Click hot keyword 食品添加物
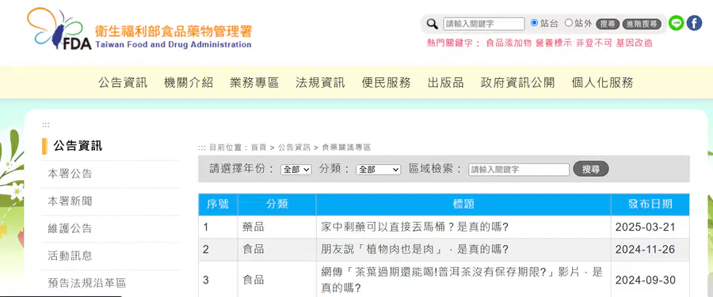The height and width of the screenshot is (297, 713). [x=509, y=43]
